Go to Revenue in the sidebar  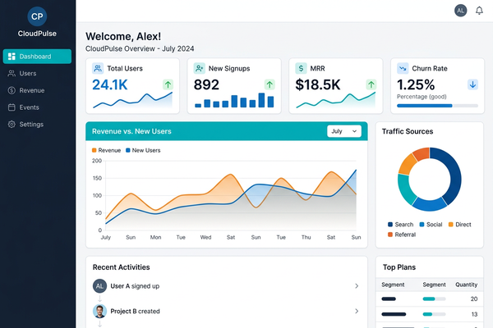tap(31, 90)
